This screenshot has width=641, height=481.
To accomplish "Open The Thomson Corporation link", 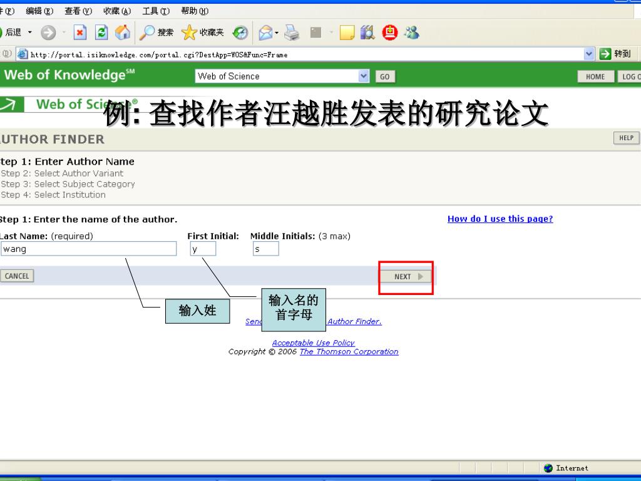I will [349, 352].
